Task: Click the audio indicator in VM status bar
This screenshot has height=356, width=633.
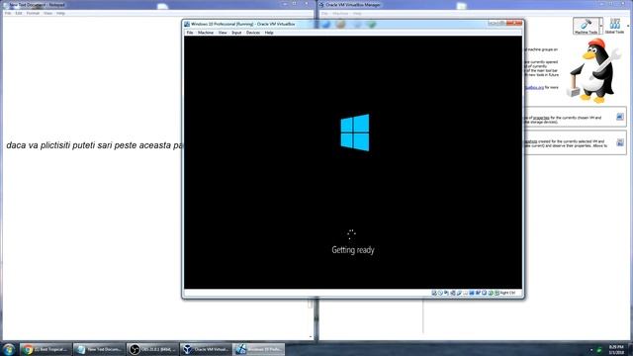Action: pyautogui.click(x=446, y=293)
